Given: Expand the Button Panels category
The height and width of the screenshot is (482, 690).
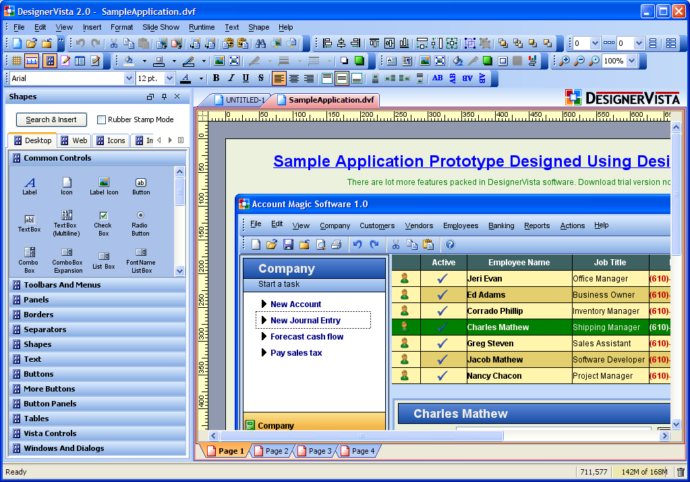Looking at the screenshot, I should tap(97, 404).
